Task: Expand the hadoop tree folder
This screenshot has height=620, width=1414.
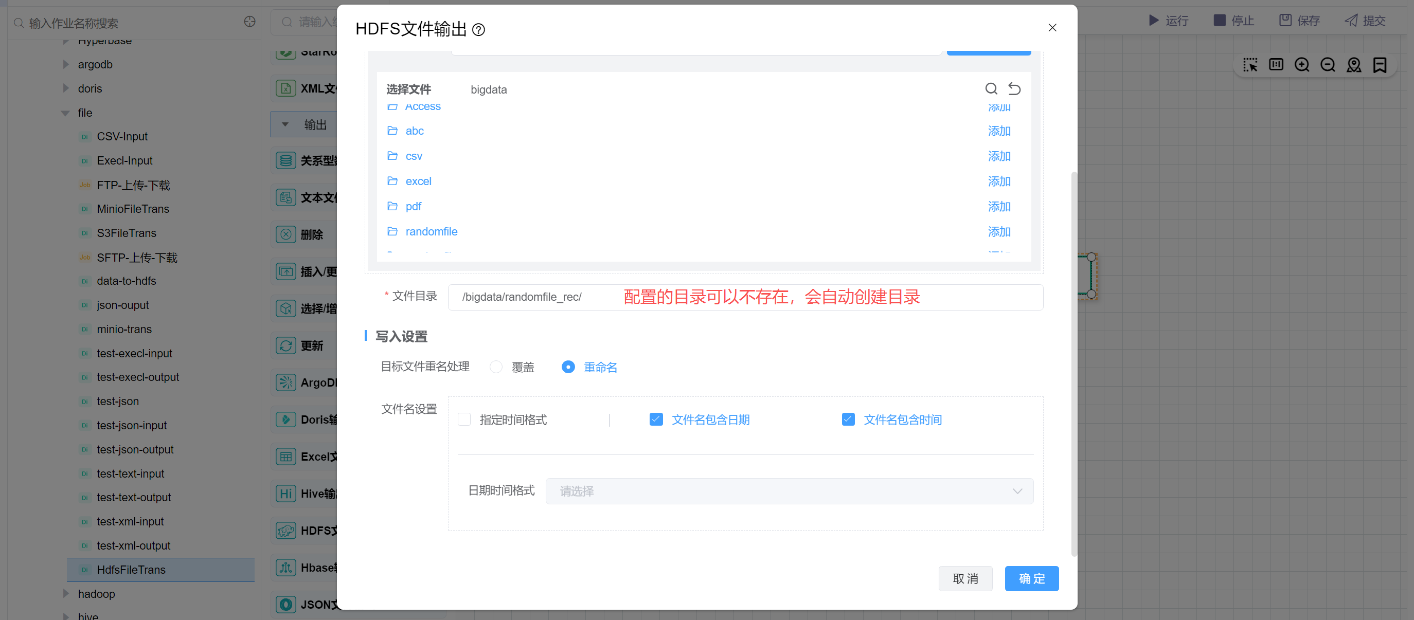Action: point(65,594)
